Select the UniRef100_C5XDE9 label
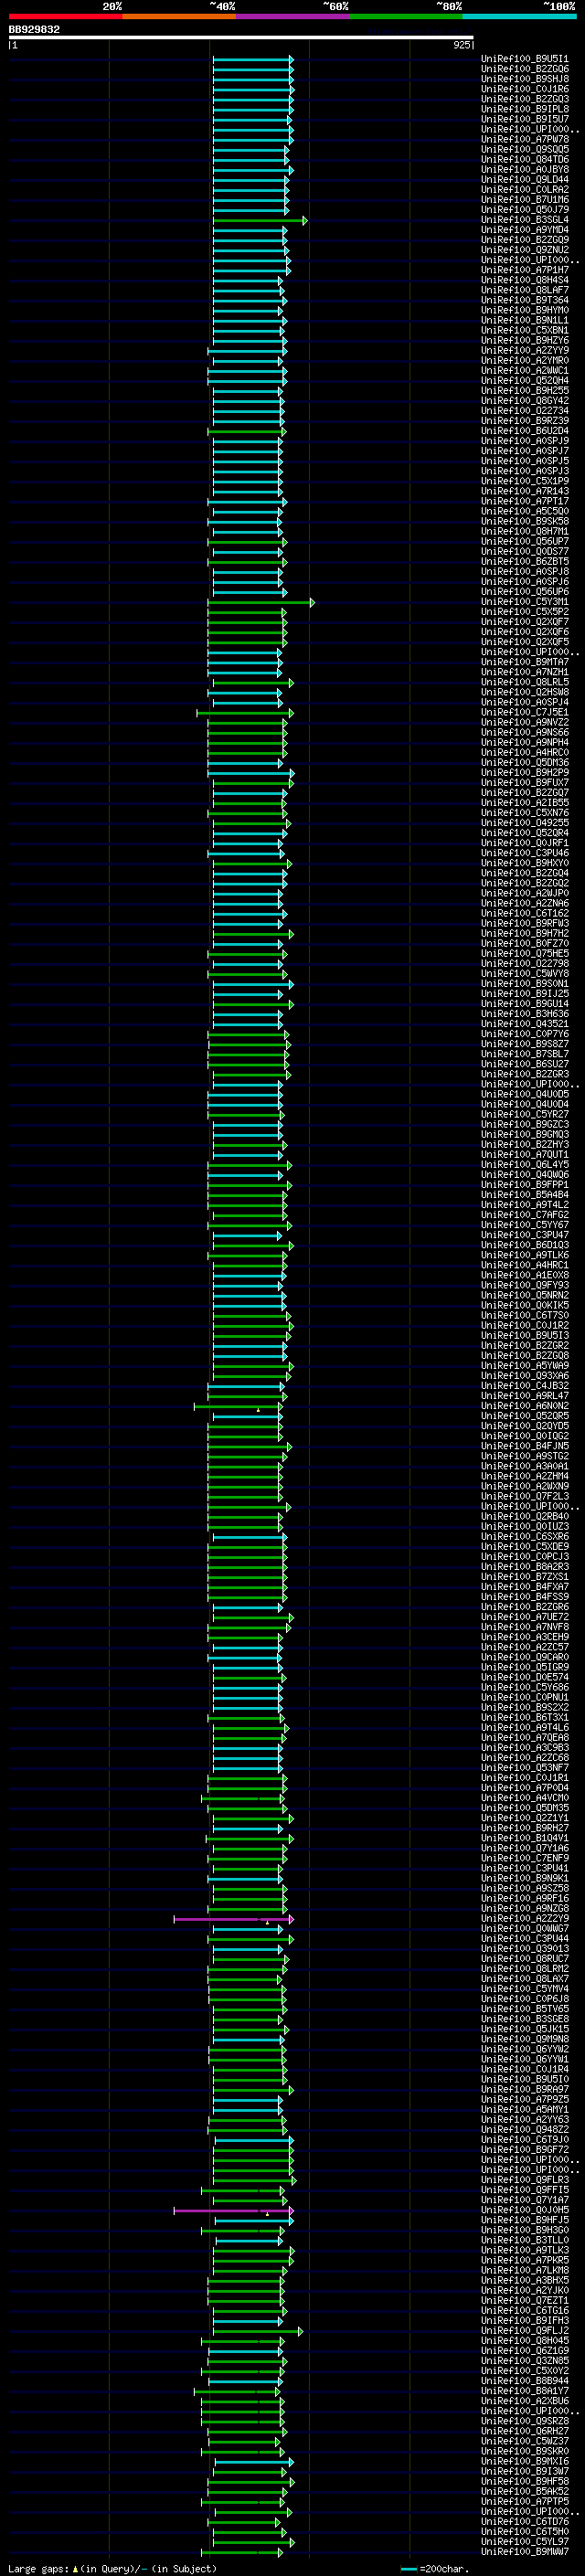585x2576 pixels. [525, 1547]
